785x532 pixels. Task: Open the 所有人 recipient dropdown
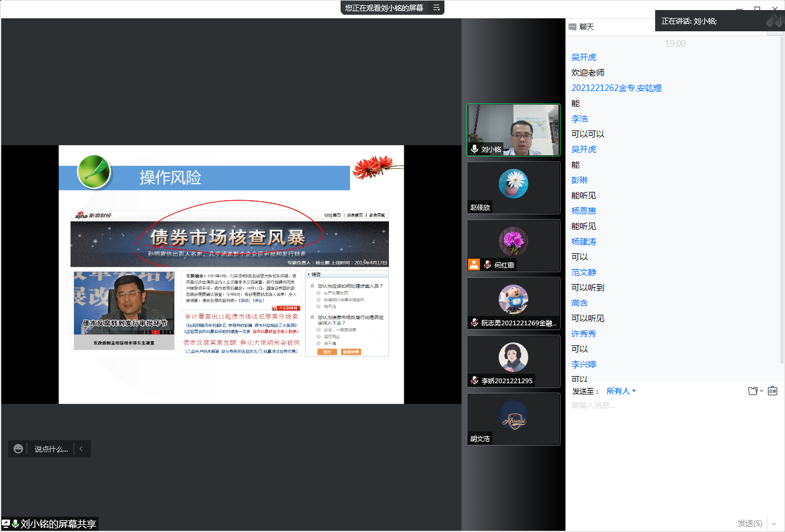pyautogui.click(x=621, y=391)
